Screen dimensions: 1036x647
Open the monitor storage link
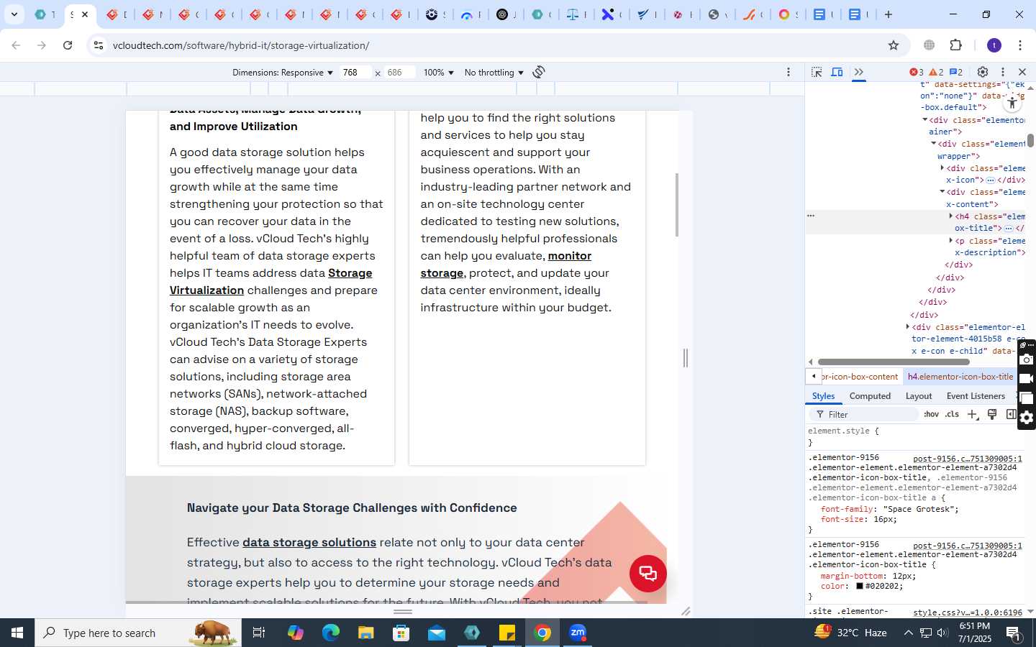point(506,265)
